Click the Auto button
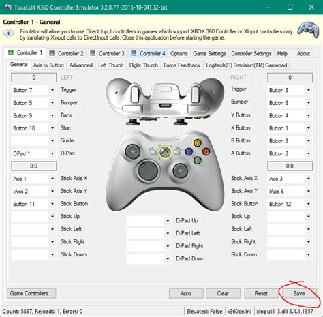The width and height of the screenshot is (323, 317). click(x=186, y=293)
